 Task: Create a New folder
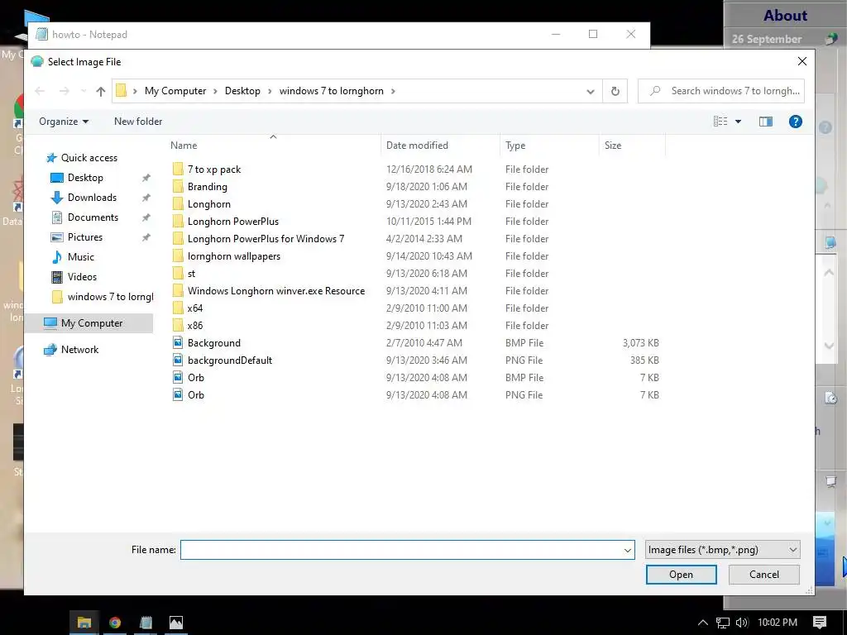coord(138,122)
